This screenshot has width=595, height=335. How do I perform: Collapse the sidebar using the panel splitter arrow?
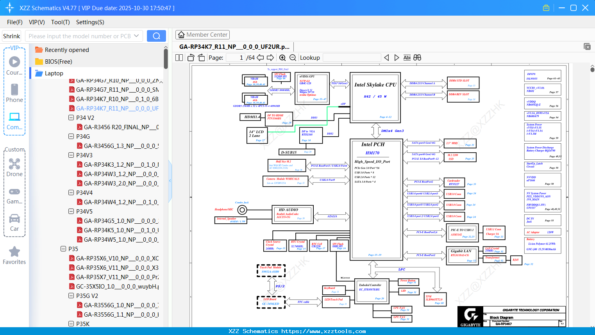pos(170,181)
